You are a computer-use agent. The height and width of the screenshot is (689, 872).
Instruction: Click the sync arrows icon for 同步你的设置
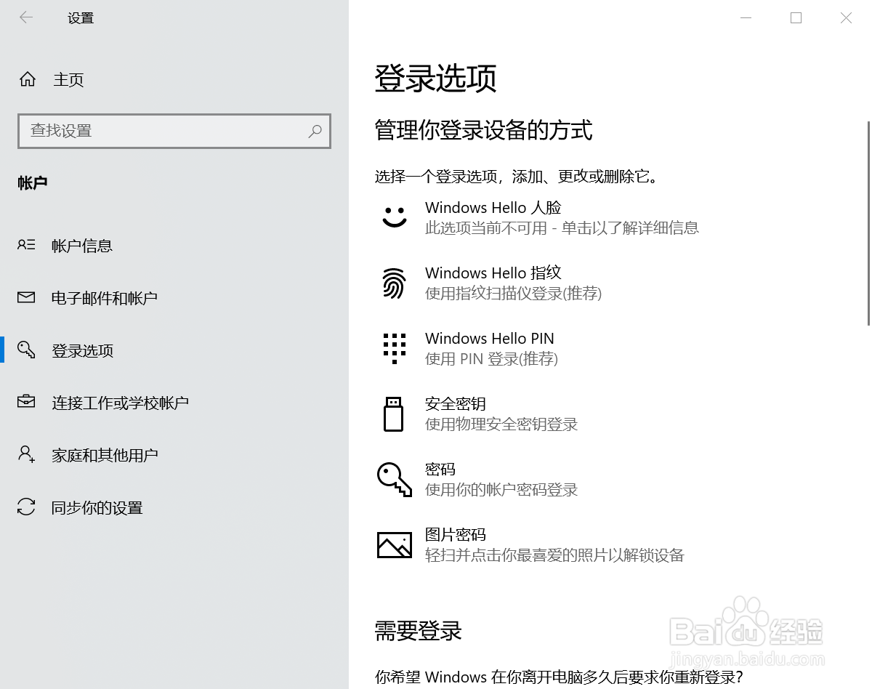(26, 507)
